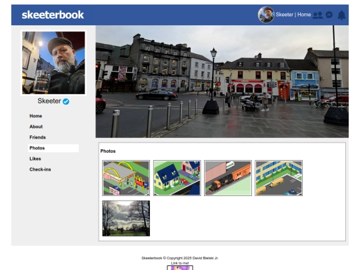This screenshot has width=360, height=270.
Task: Click the Skeeterbook copyright footer text
Action: (x=180, y=258)
